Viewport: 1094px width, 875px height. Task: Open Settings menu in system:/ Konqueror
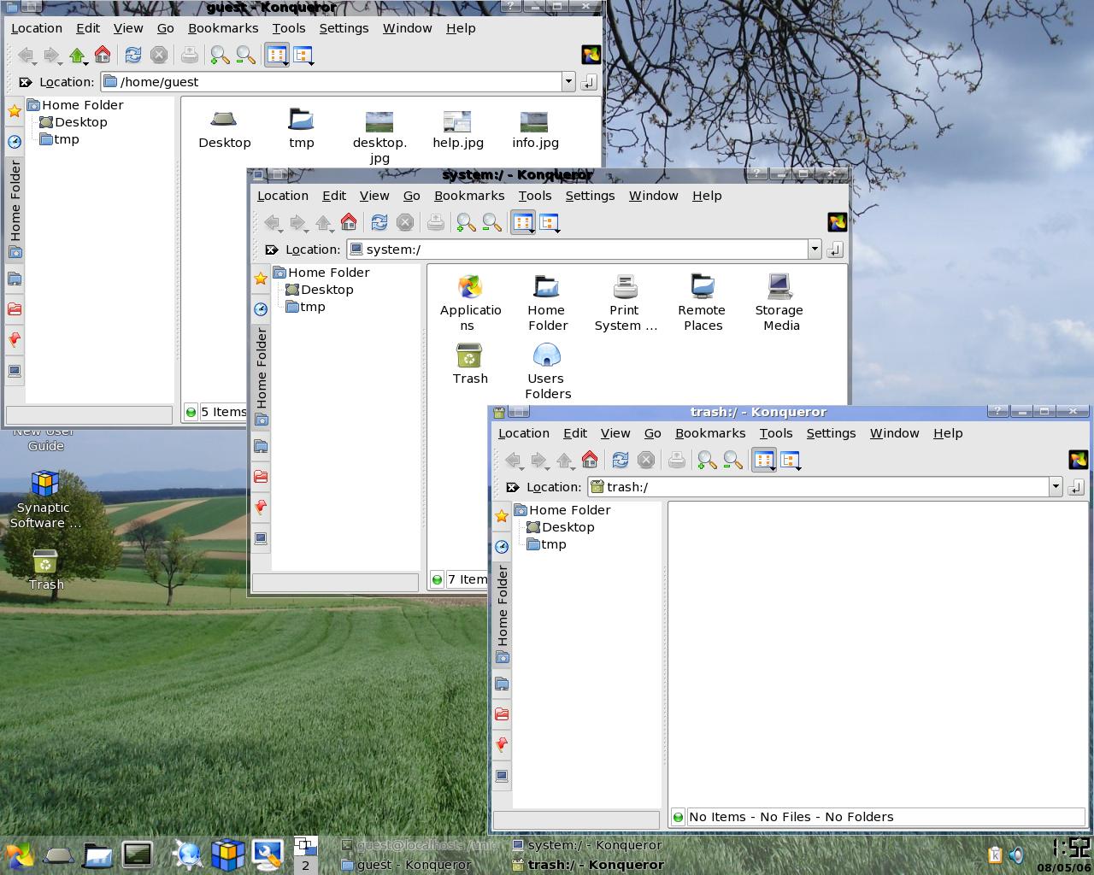[x=590, y=196]
